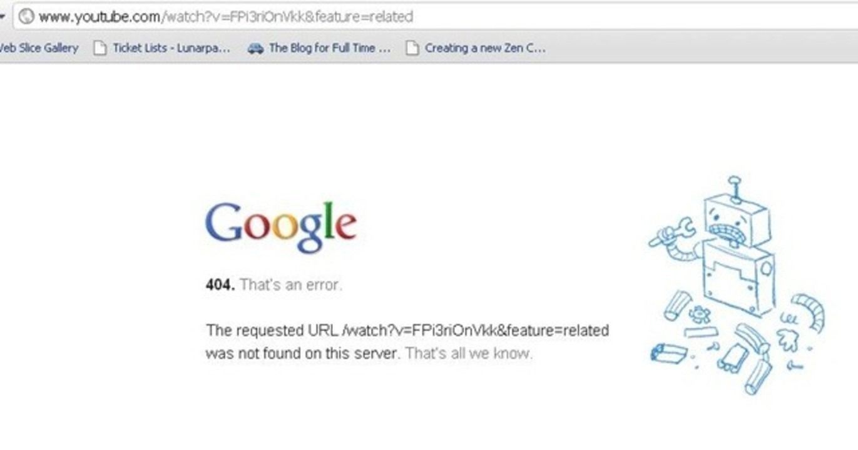
Task: Open the dropdown arrow left of address bar
Action: pos(3,17)
